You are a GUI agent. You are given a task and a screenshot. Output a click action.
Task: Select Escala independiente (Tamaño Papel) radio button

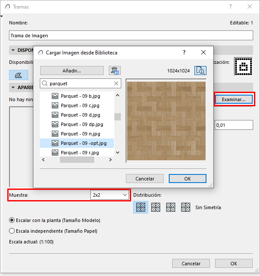coord(12,231)
